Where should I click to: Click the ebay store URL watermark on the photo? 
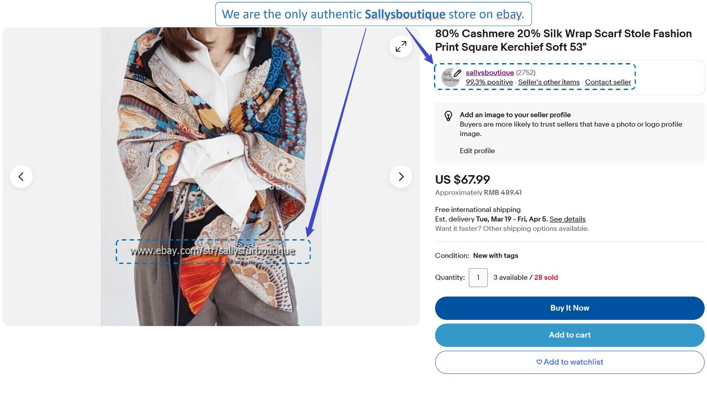tap(213, 251)
